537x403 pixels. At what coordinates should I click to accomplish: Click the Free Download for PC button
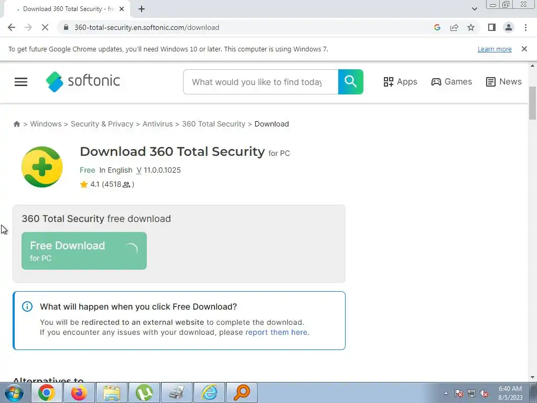84,251
